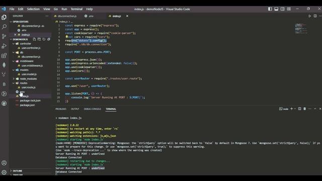Screen dimensions: 322x181
Task: Switch to db.connection.js editor tab
Action: coord(67,16)
